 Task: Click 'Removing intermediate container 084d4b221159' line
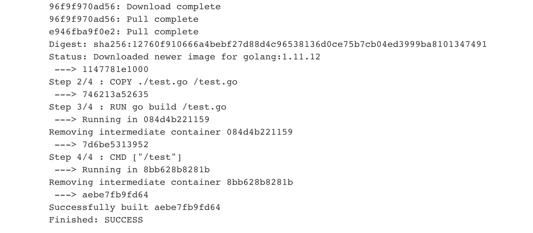pos(171,132)
